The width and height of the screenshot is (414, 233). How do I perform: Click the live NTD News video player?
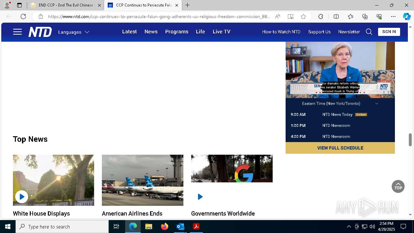coord(340,70)
